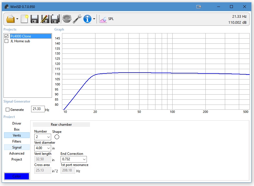Click the title bar compact-mode icon
254x186 pixels.
199,7
